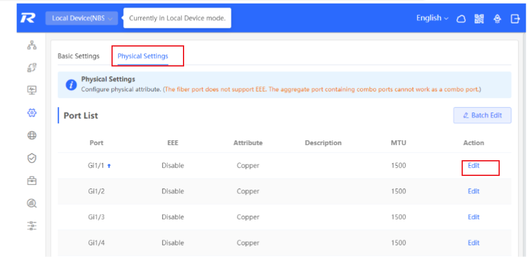Switch to the Basic Settings tab

[78, 56]
